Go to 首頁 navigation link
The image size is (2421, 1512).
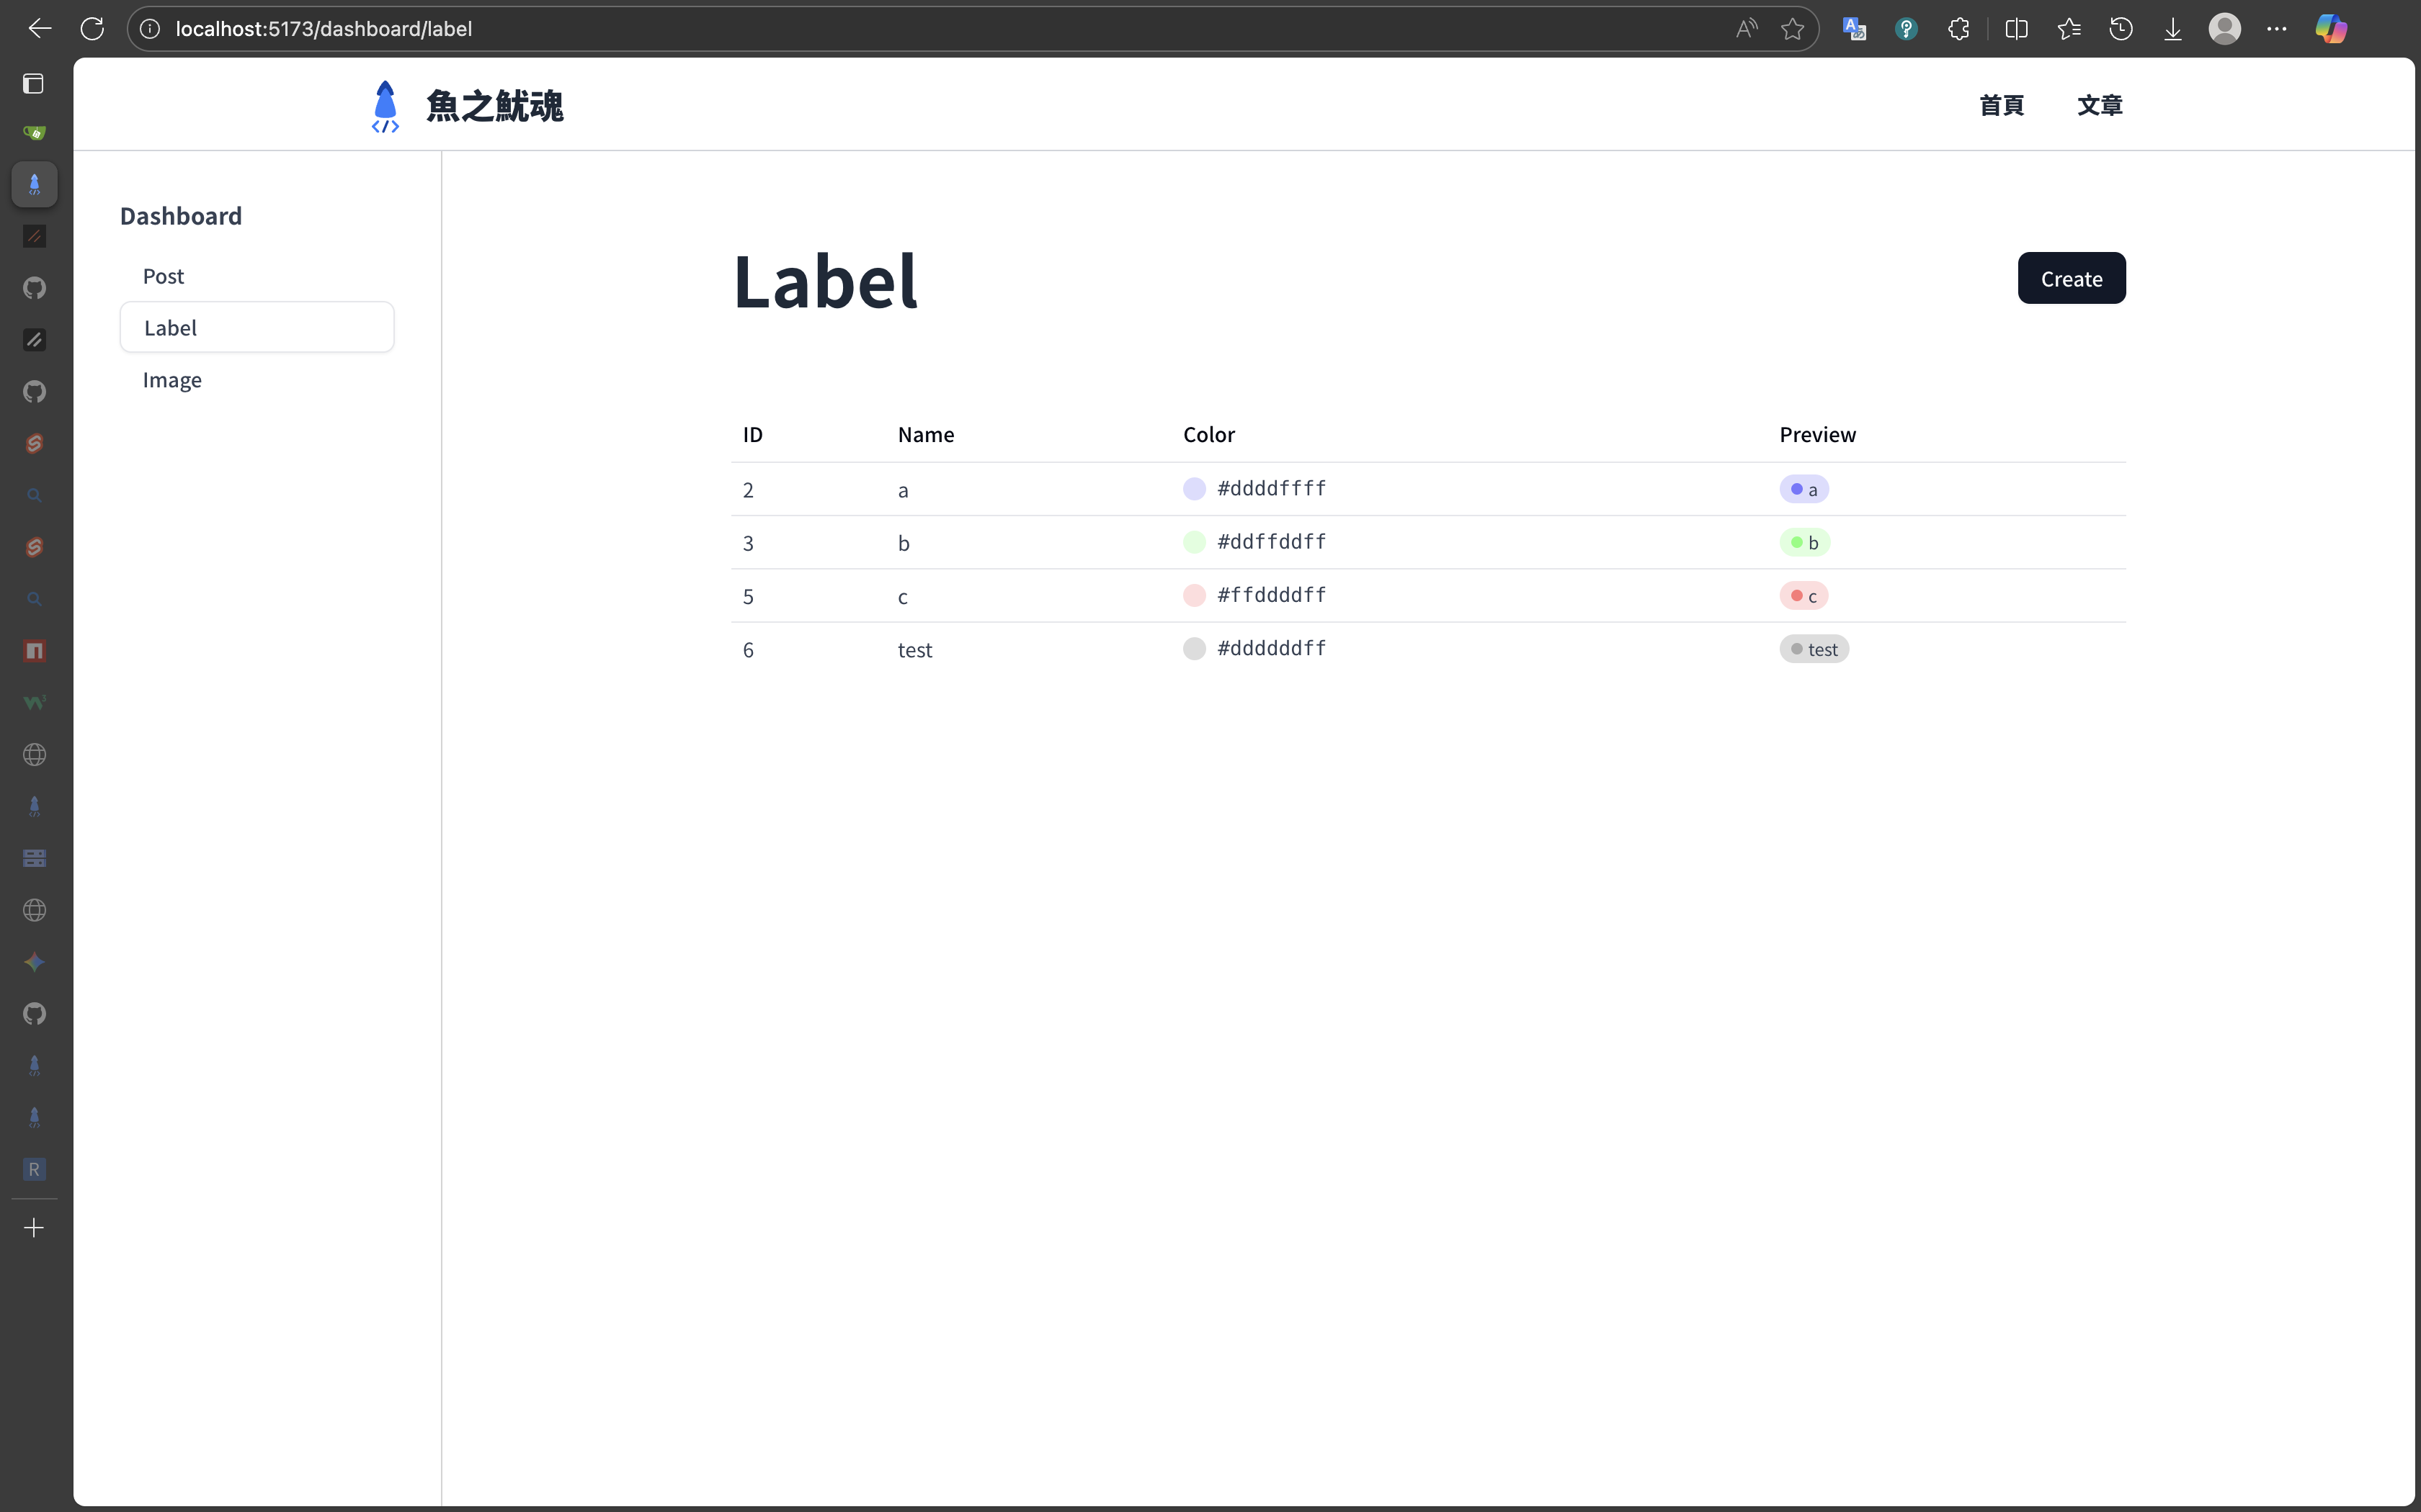coord(2001,105)
